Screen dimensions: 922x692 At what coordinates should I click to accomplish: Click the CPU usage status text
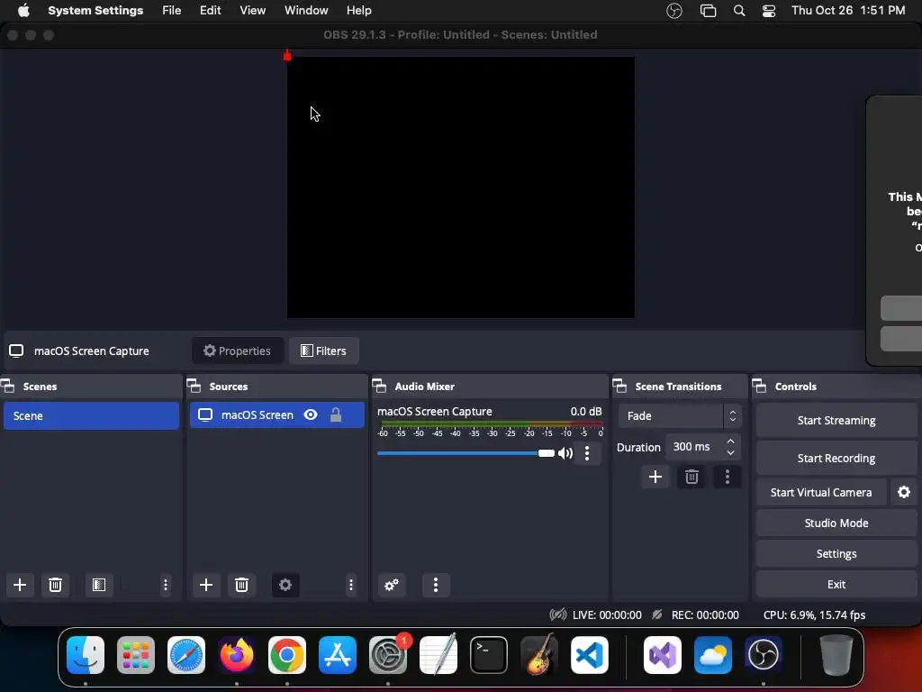(814, 615)
